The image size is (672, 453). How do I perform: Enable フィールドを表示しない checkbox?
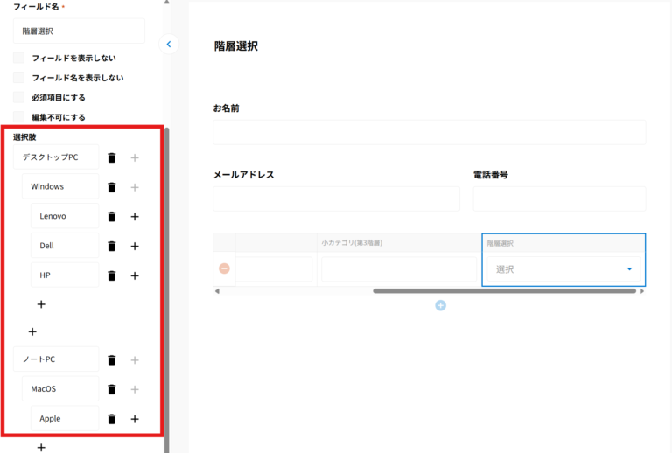point(19,58)
